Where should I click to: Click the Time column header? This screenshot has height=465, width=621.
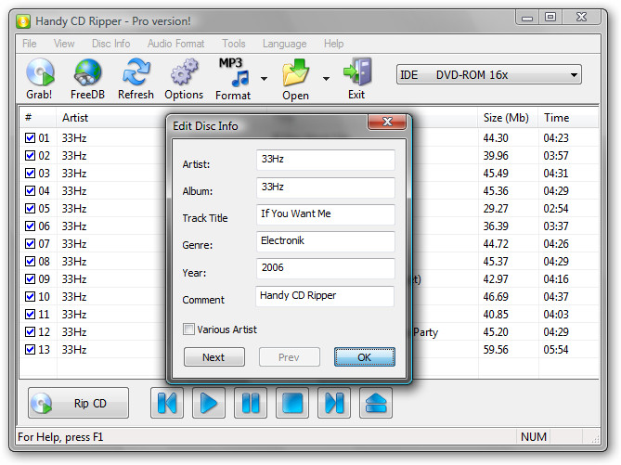coord(556,118)
